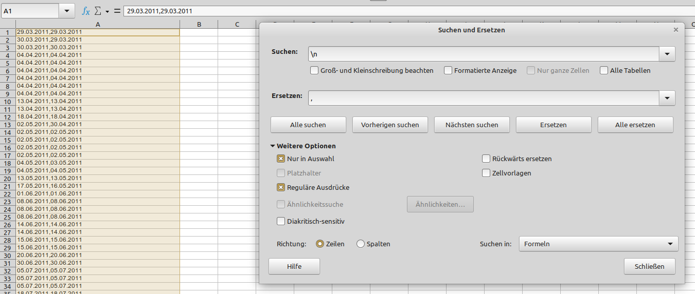Screen dimensions: 695x294
Task: Close the Suchen und Ersetzen dialog
Action: pos(676,30)
